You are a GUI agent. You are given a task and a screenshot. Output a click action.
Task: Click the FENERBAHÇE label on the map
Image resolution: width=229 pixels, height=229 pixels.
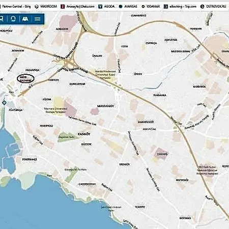30,159
